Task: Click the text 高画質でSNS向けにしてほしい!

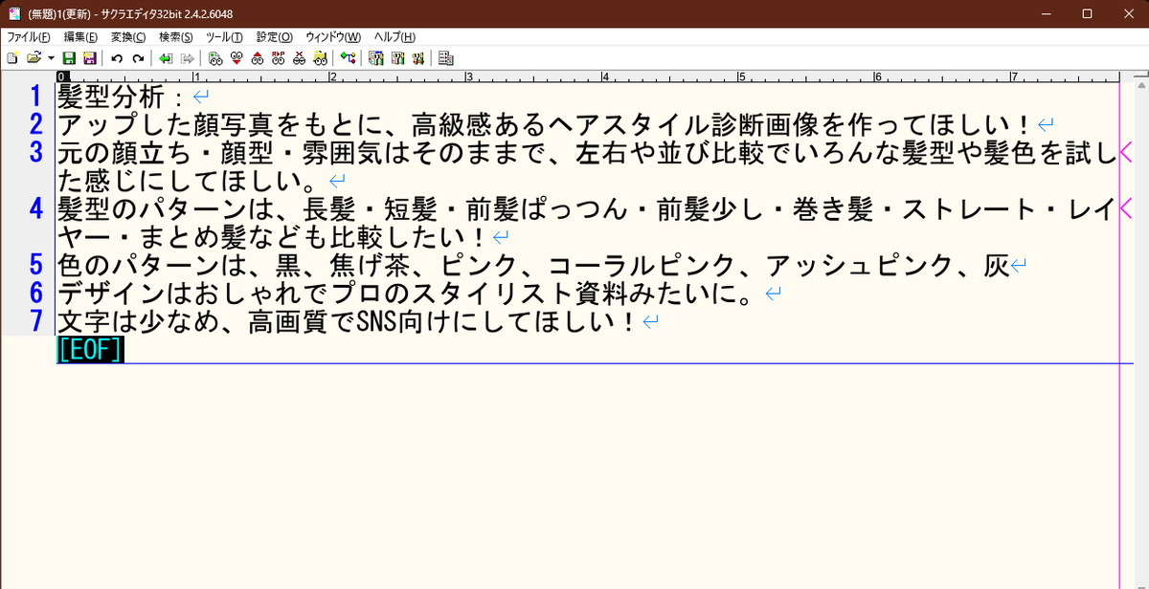Action: click(x=442, y=321)
